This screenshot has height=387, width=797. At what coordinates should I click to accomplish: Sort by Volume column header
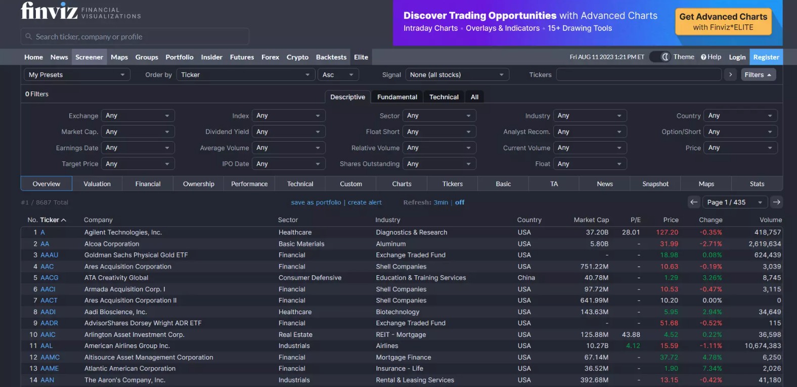[771, 220]
